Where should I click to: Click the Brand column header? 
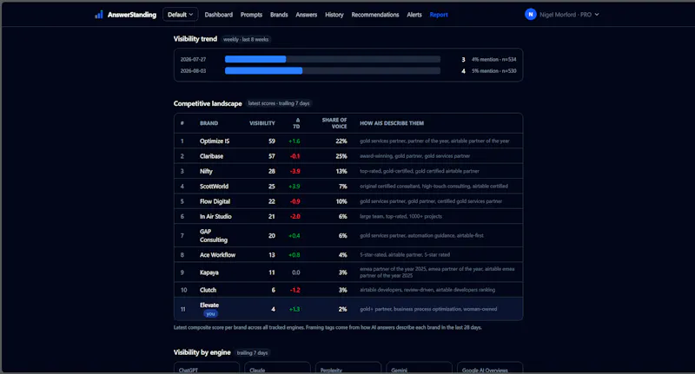(x=208, y=123)
